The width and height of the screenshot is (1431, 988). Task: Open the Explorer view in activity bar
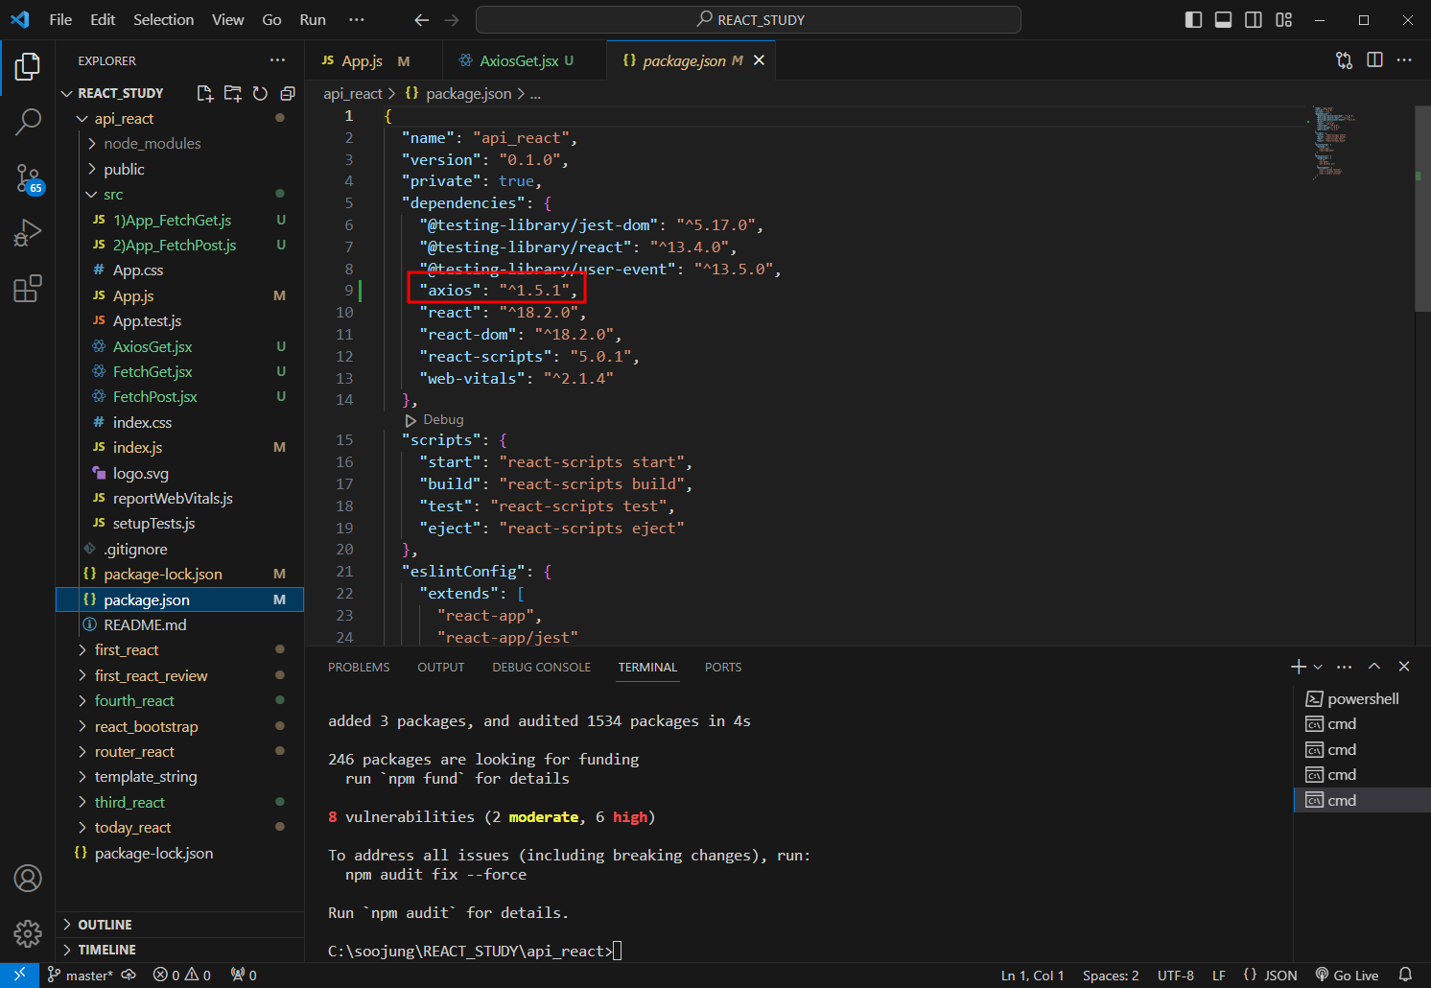28,67
